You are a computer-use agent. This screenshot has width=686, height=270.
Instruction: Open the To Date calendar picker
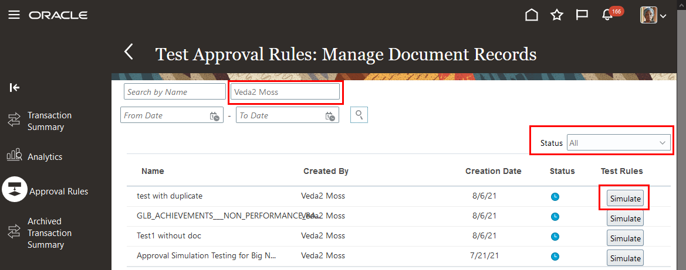click(330, 116)
